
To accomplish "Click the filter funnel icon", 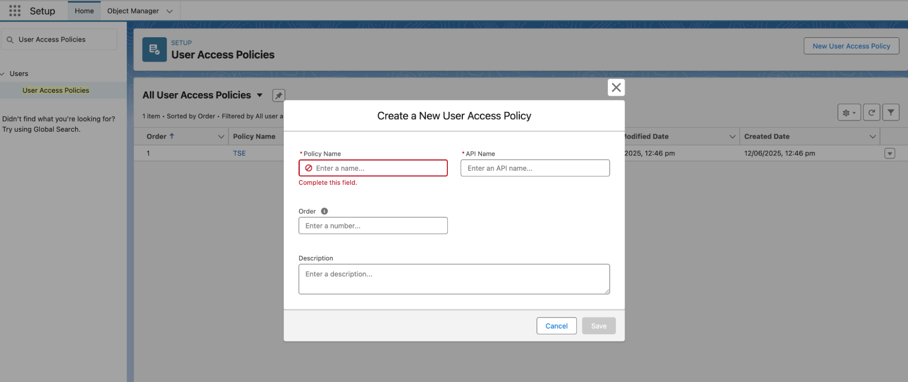I will pyautogui.click(x=891, y=113).
